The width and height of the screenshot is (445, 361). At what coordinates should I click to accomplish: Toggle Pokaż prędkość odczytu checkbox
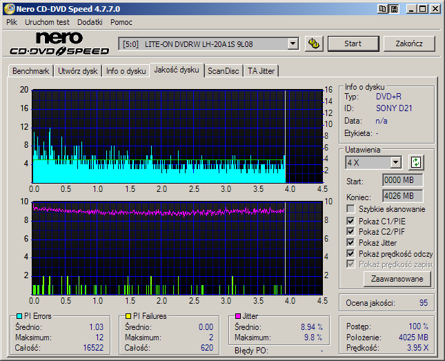pyautogui.click(x=350, y=253)
